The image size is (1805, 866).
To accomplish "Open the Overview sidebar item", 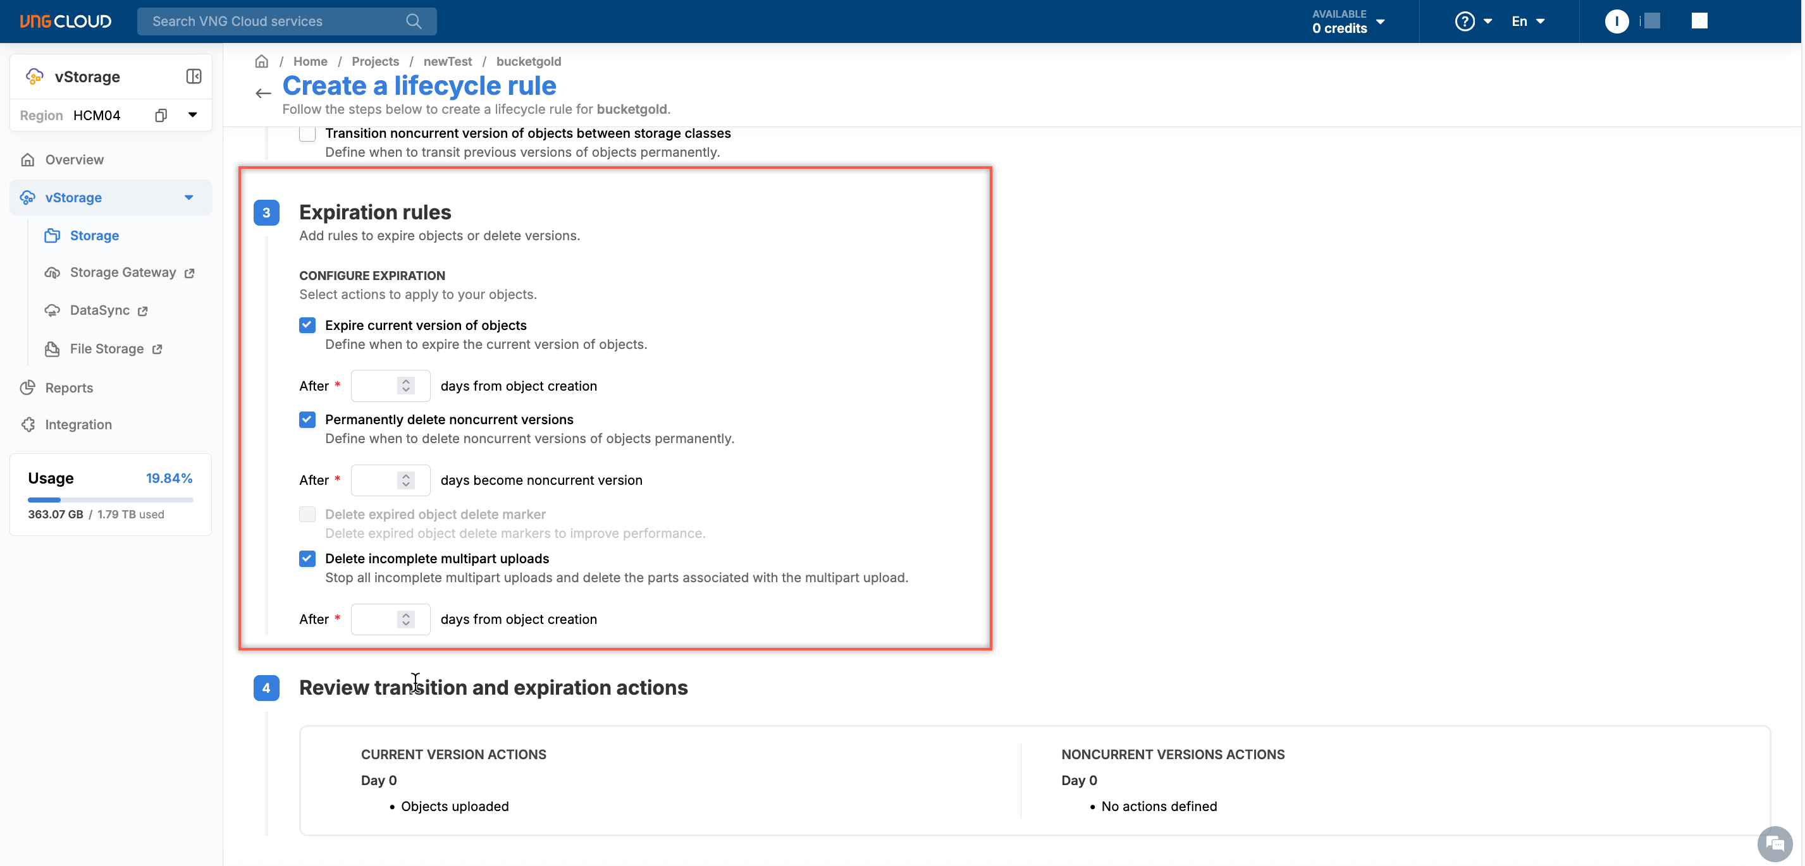I will pos(74,160).
